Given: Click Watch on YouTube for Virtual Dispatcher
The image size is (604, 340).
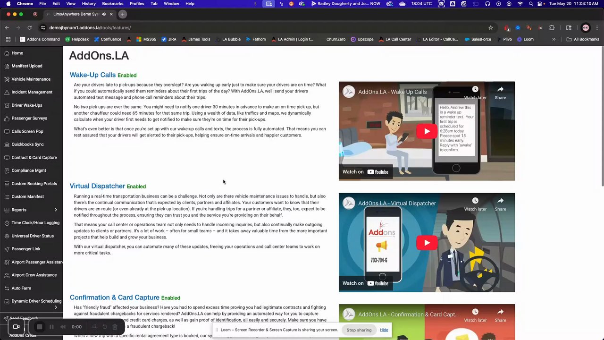Looking at the screenshot, I should tap(365, 283).
